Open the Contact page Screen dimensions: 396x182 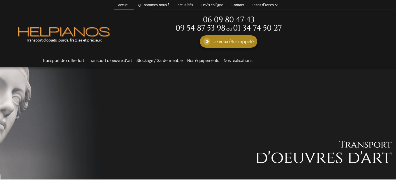pyautogui.click(x=238, y=5)
